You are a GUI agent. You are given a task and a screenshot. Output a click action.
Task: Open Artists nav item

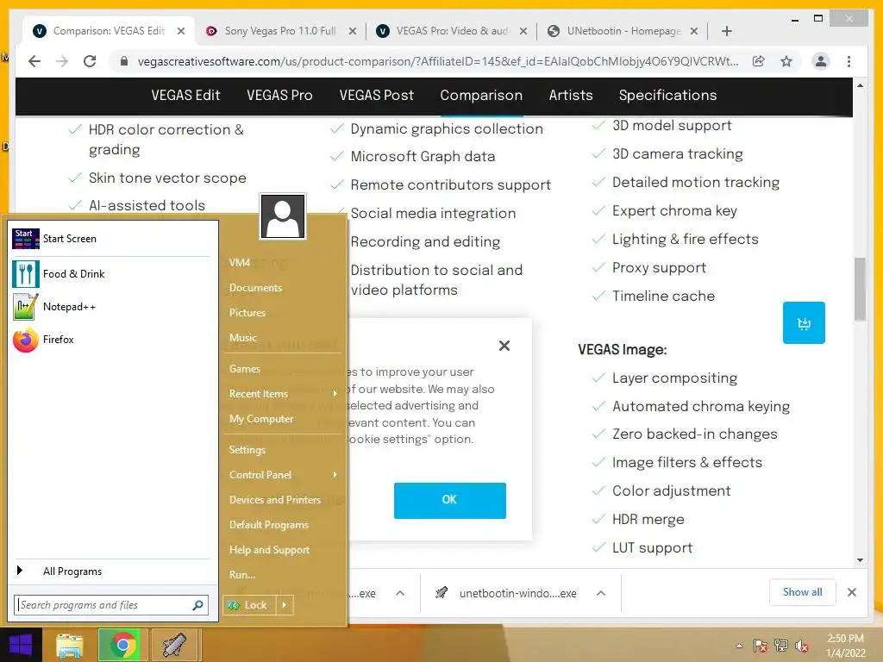coord(571,95)
